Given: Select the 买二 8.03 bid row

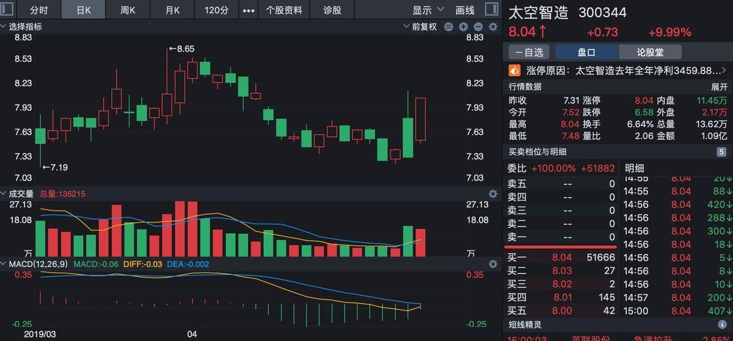Looking at the screenshot, I should pos(561,271).
